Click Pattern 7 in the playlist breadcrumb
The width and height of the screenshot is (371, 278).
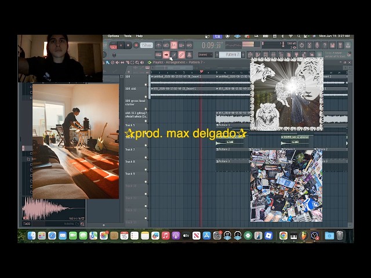coord(195,63)
